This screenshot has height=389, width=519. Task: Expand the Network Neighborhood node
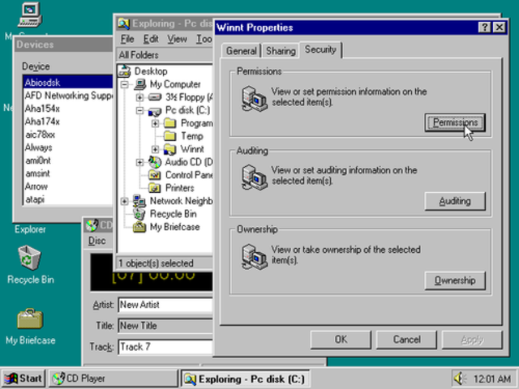pos(124,201)
